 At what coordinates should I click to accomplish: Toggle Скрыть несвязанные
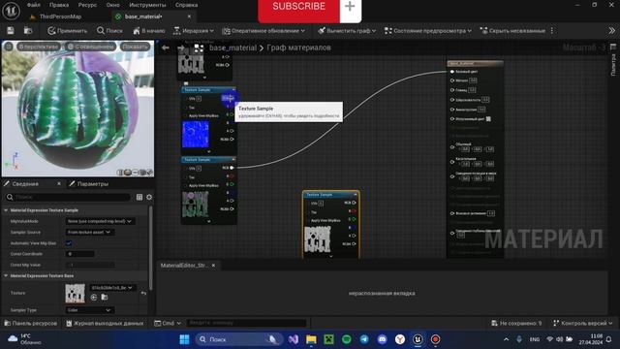pyautogui.click(x=512, y=30)
